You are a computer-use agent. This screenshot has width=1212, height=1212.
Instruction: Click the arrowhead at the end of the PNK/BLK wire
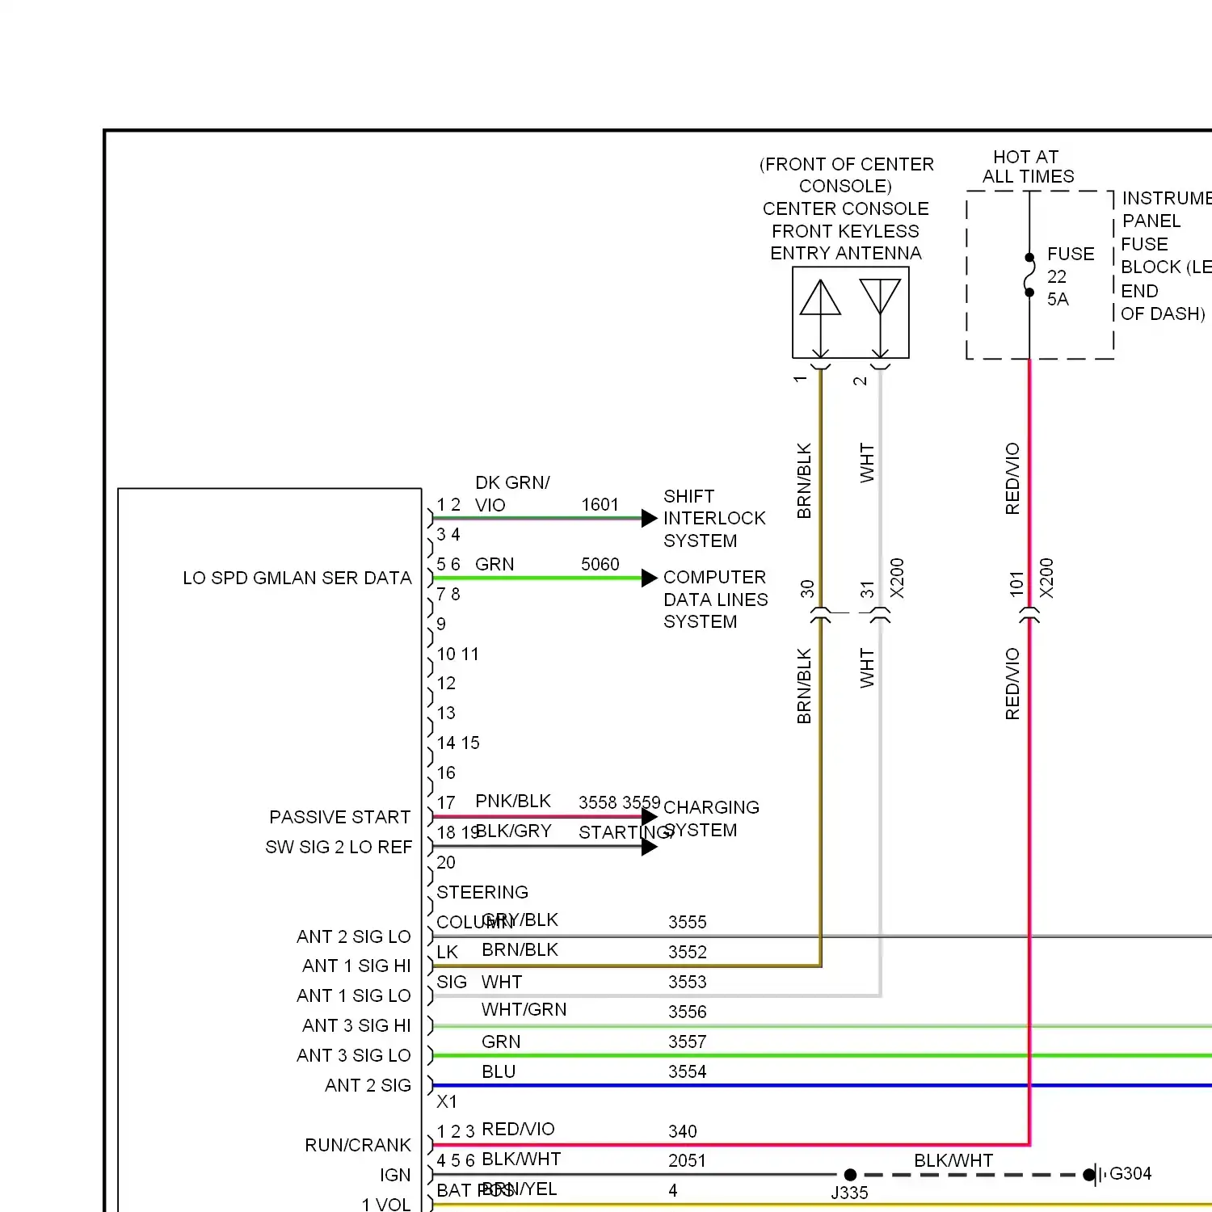point(650,817)
